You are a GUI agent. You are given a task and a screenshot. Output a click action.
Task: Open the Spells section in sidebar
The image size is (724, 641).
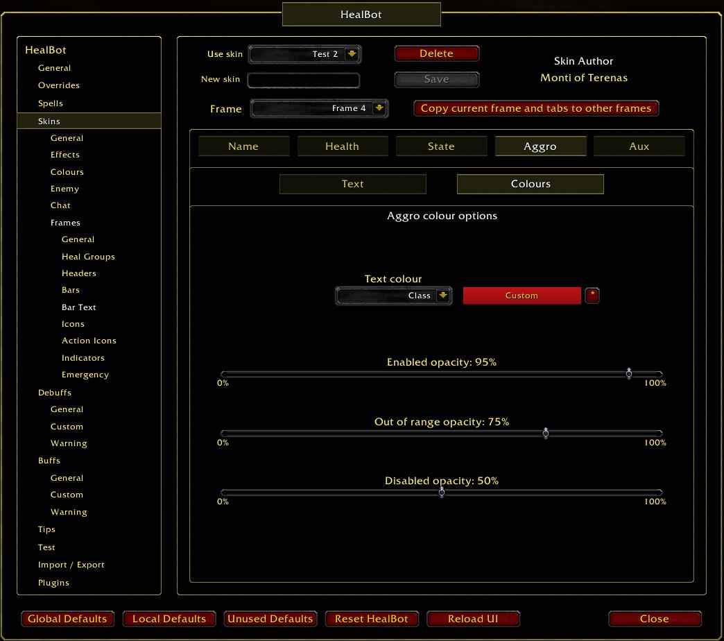[51, 103]
